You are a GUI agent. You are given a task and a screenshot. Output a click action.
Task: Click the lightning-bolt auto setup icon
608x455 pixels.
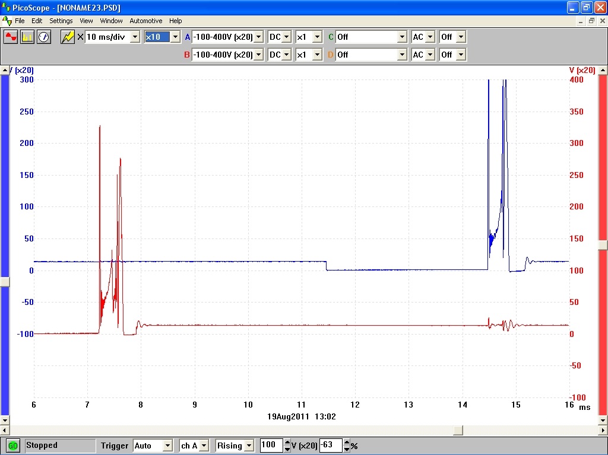point(68,37)
